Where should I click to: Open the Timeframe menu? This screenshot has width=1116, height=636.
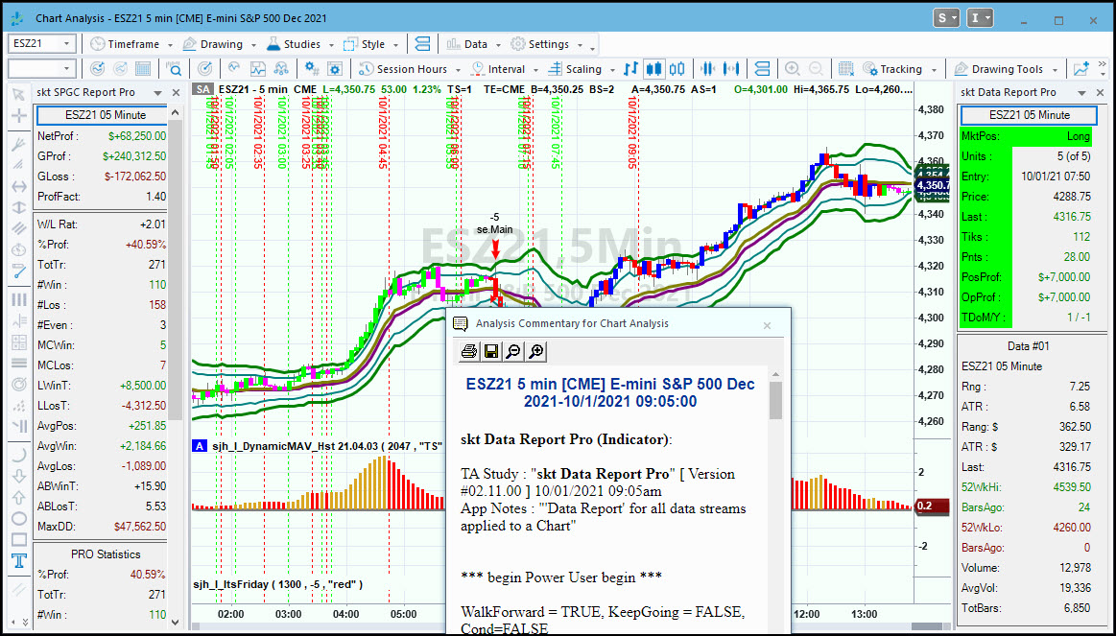(131, 44)
